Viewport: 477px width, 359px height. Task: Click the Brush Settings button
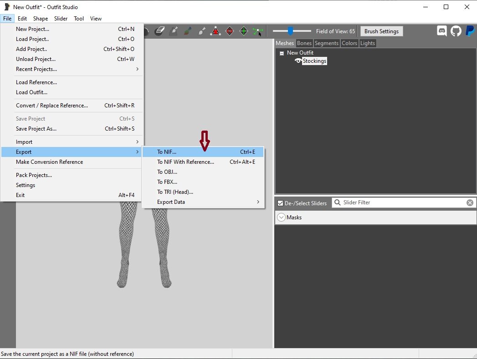coord(381,31)
